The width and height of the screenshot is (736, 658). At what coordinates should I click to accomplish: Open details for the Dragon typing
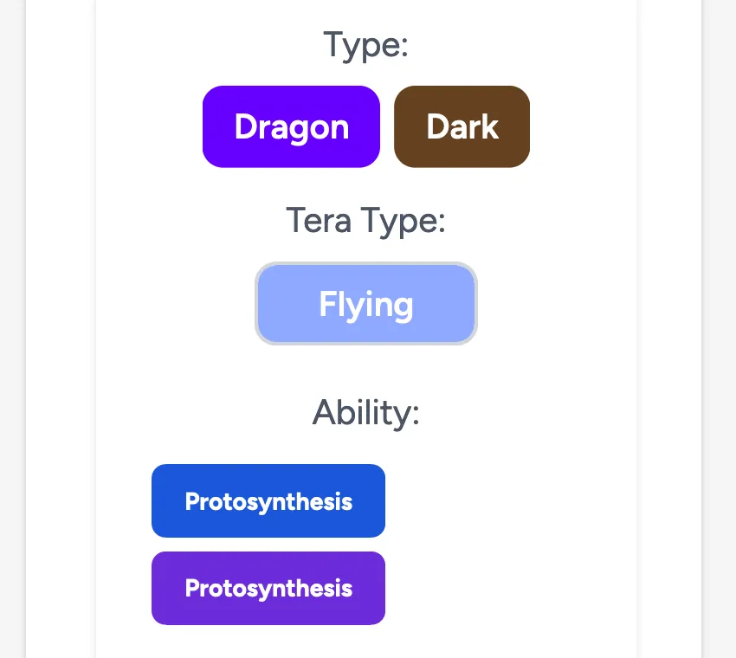(x=291, y=126)
